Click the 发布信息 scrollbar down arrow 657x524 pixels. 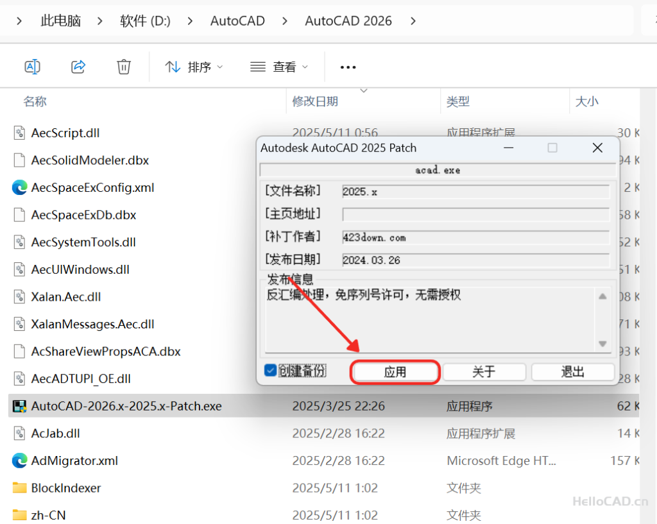click(602, 344)
